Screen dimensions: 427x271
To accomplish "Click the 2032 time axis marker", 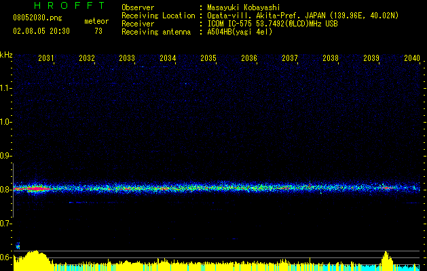I will coord(87,58).
